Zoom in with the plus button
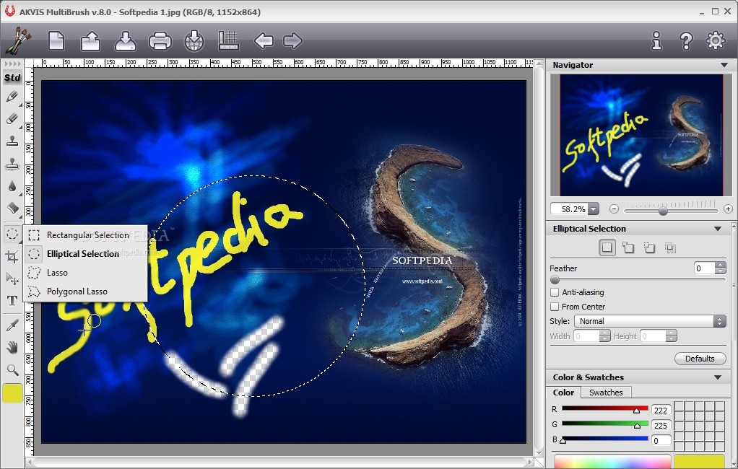The height and width of the screenshot is (469, 738). [x=728, y=209]
